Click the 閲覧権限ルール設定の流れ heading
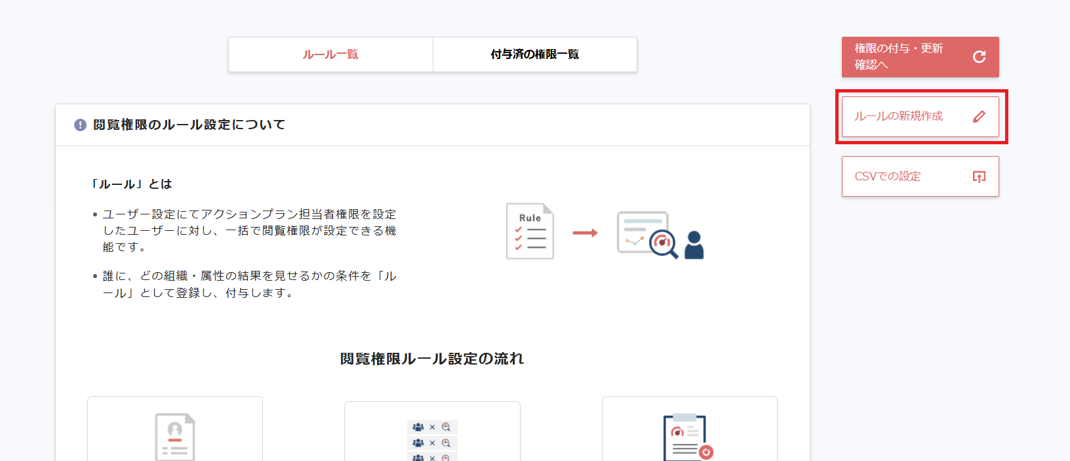 [x=432, y=359]
